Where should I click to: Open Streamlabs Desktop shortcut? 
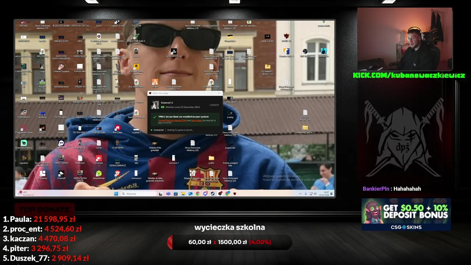tap(24, 145)
